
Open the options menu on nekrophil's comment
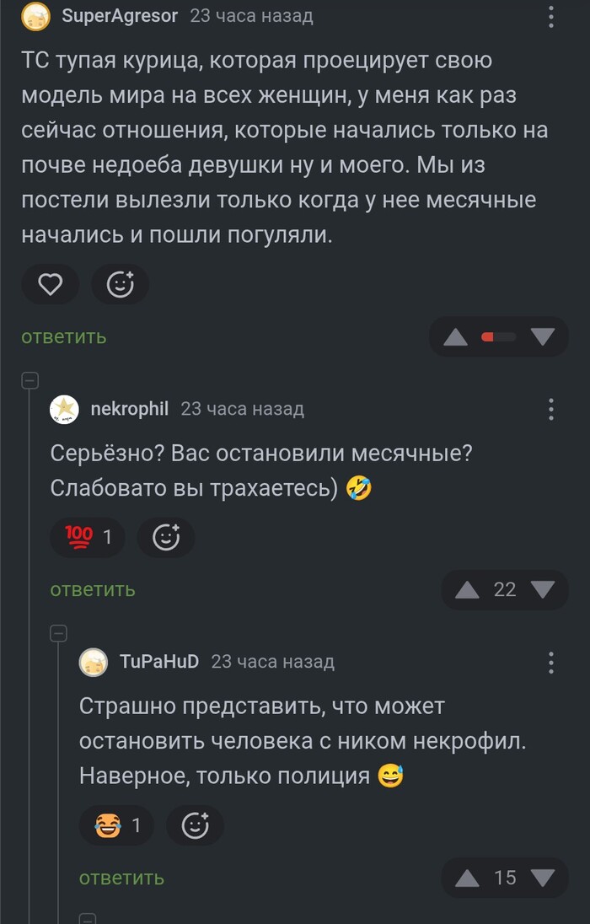pos(552,408)
